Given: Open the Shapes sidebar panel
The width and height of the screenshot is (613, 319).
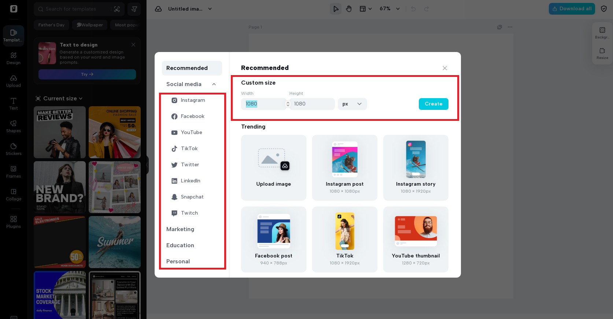Looking at the screenshot, I should tap(14, 127).
